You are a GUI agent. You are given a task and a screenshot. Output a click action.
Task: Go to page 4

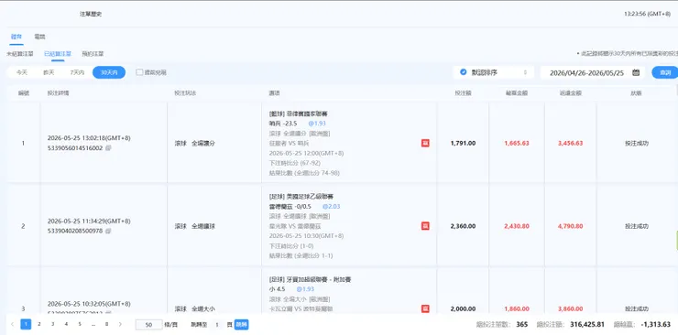pos(66,324)
